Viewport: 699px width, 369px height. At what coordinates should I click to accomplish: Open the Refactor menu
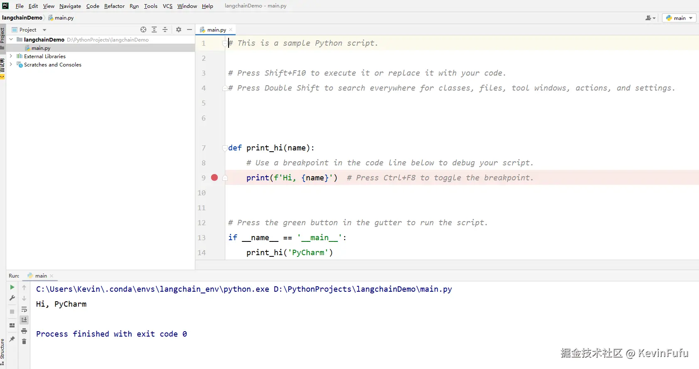114,6
